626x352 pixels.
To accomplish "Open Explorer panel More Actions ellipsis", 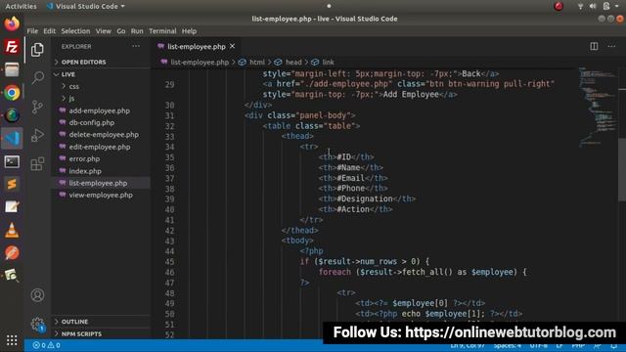I will (136, 46).
